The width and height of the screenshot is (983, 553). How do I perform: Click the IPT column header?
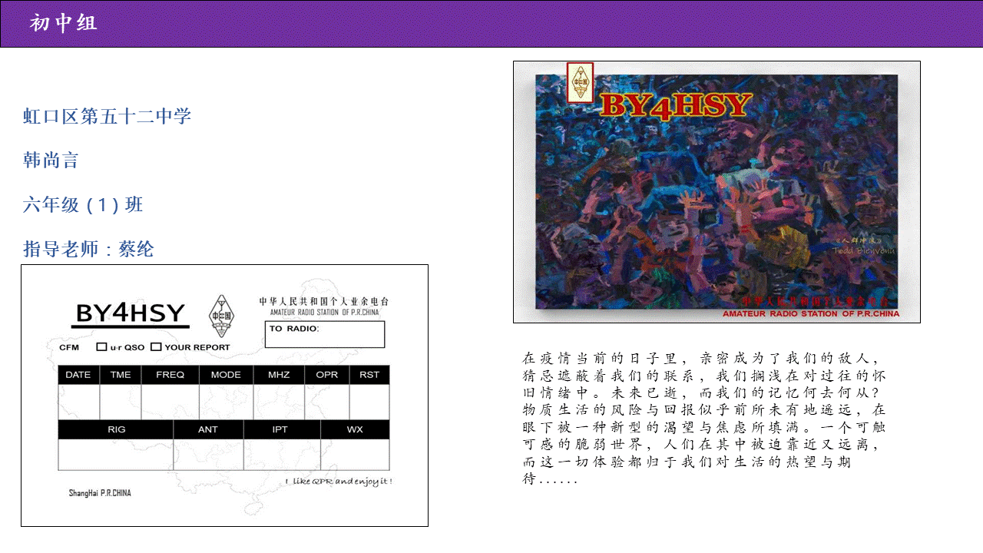[x=280, y=429]
